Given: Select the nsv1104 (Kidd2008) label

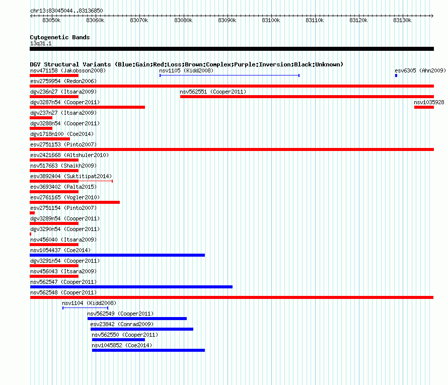Looking at the screenshot, I should [89, 303].
